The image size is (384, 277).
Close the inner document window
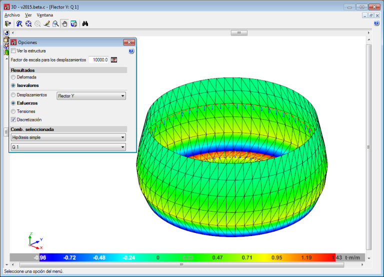click(x=377, y=15)
